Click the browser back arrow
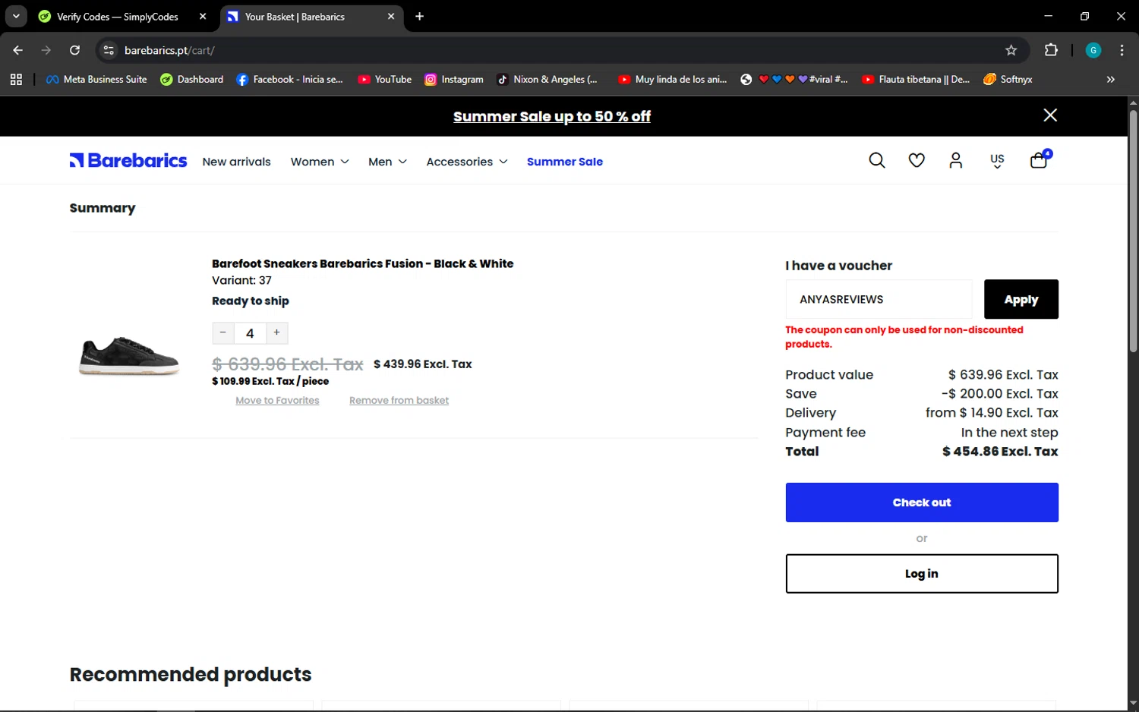This screenshot has width=1139, height=712. [x=18, y=50]
